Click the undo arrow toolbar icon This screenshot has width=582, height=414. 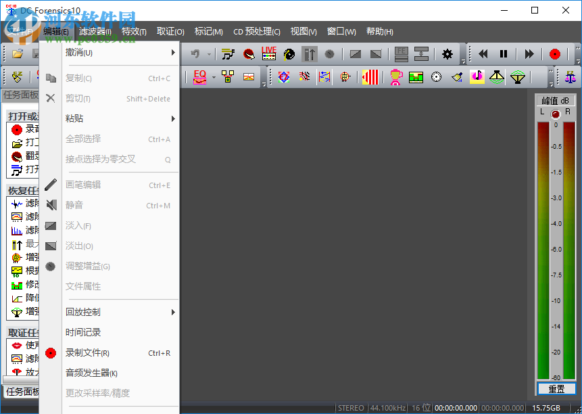pyautogui.click(x=195, y=54)
